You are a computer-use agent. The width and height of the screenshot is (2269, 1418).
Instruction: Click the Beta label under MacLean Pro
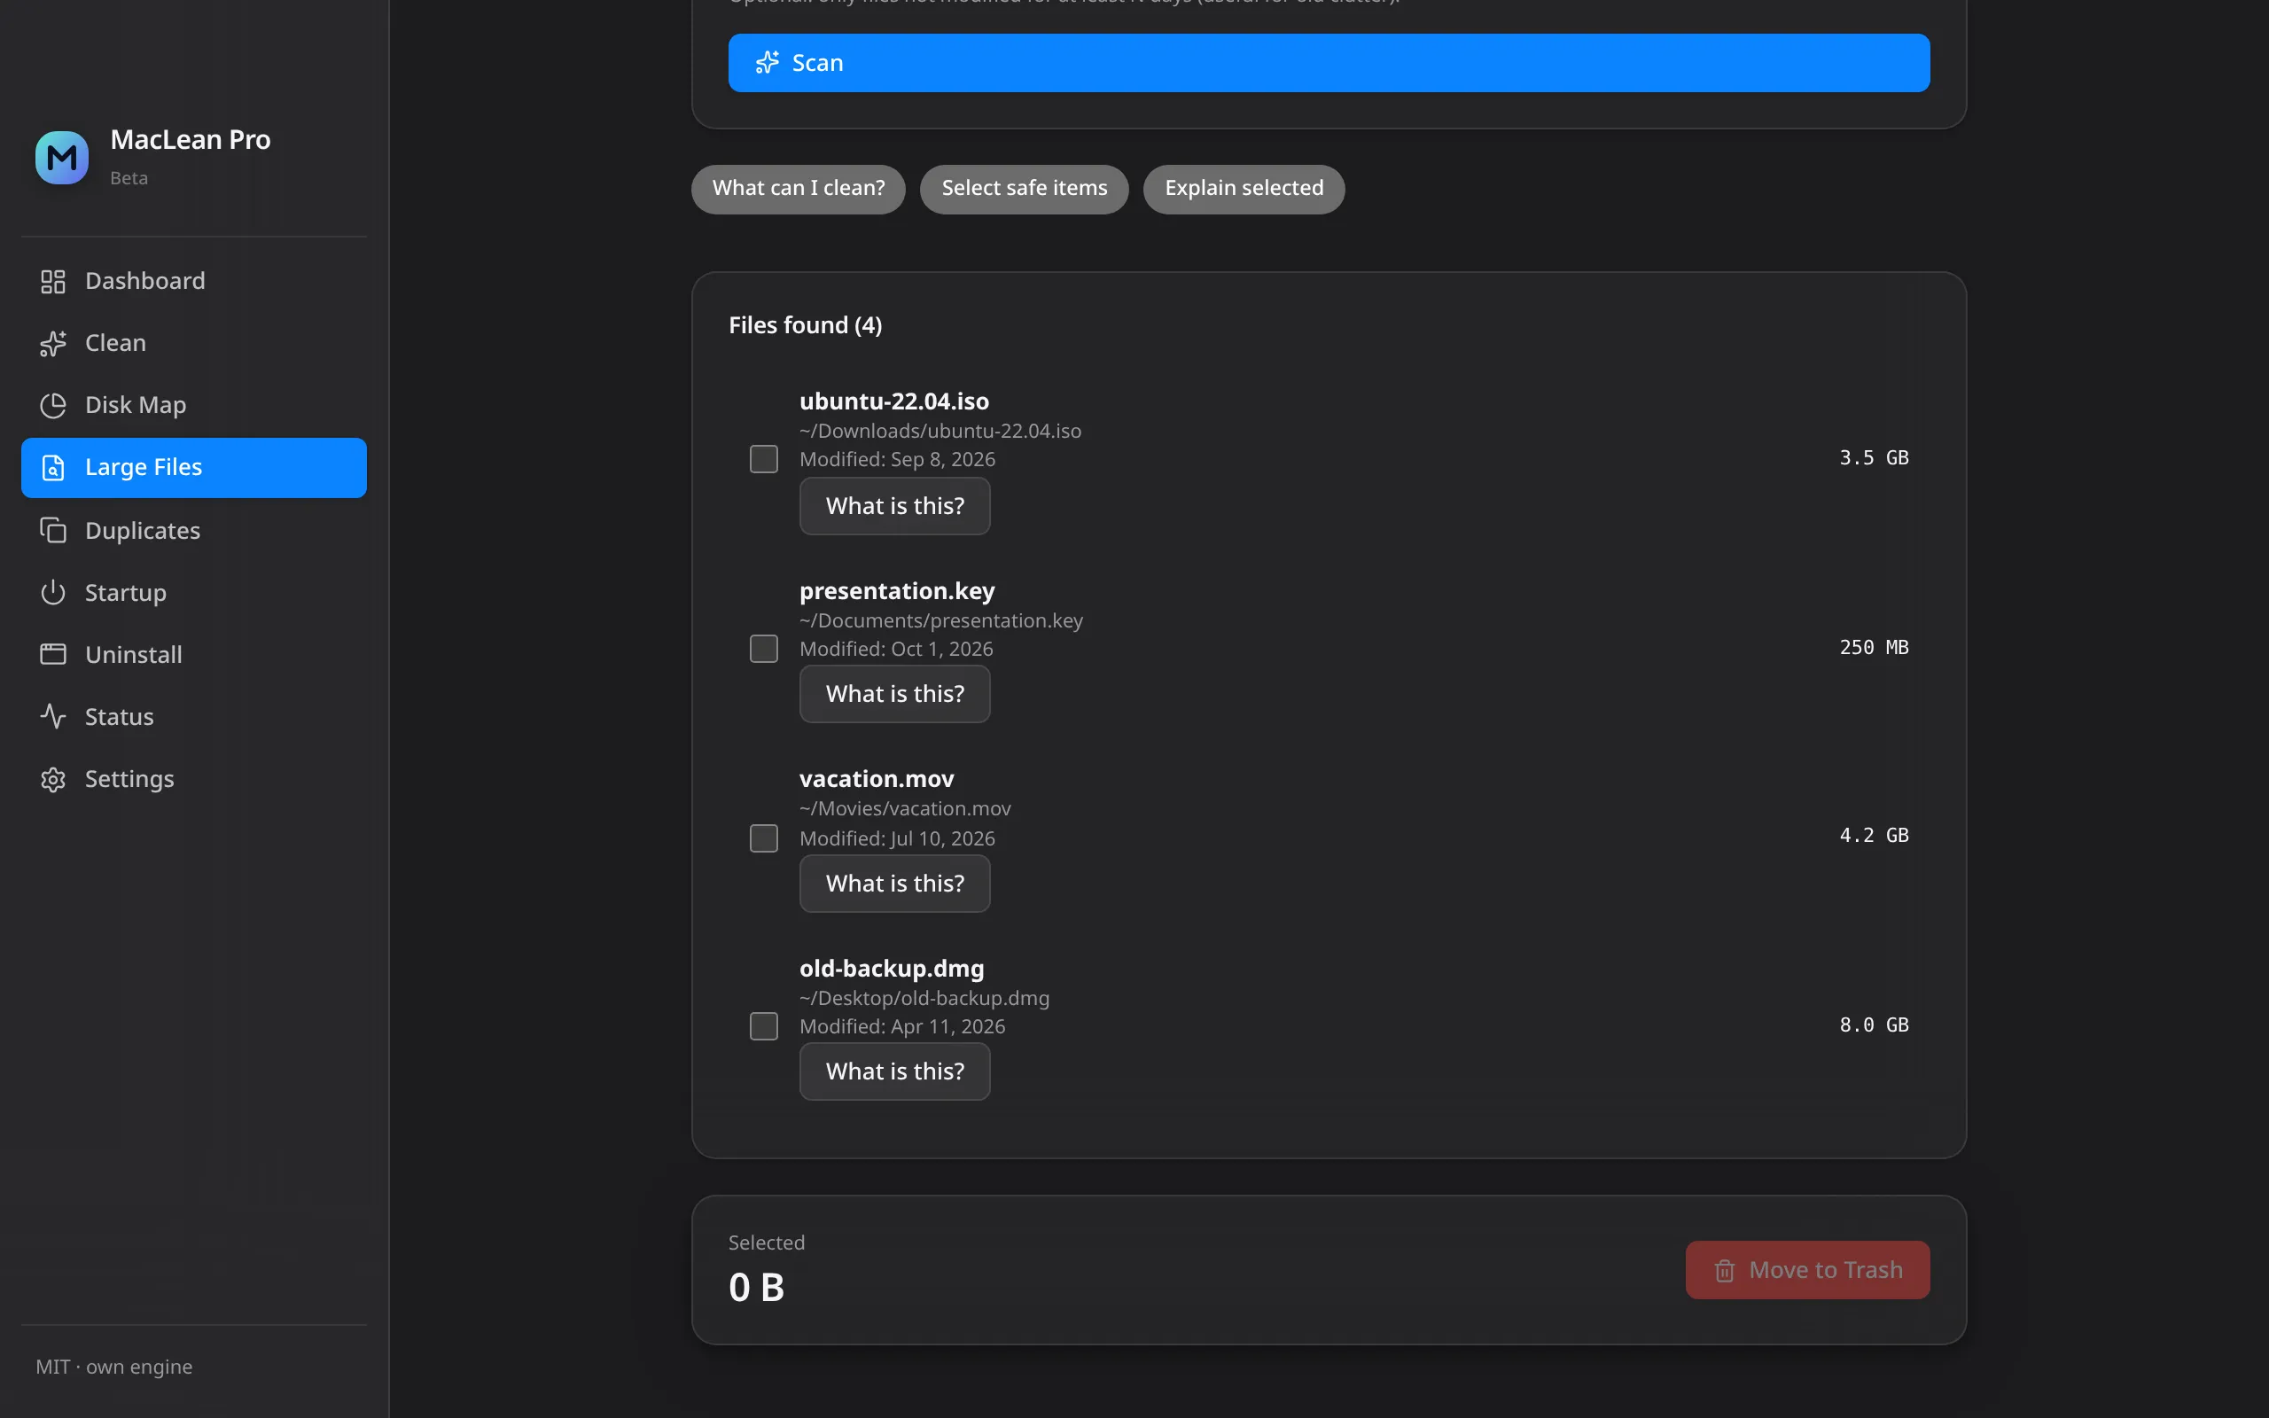click(x=129, y=178)
